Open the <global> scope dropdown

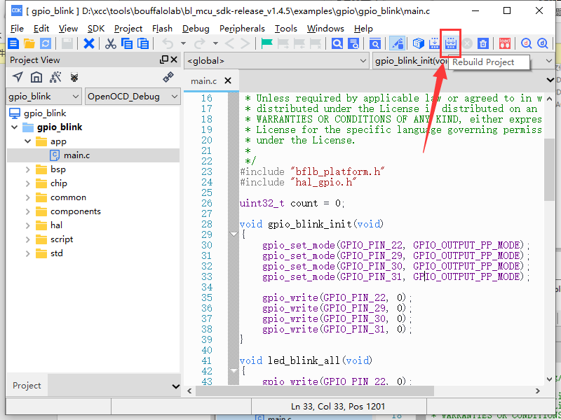276,61
